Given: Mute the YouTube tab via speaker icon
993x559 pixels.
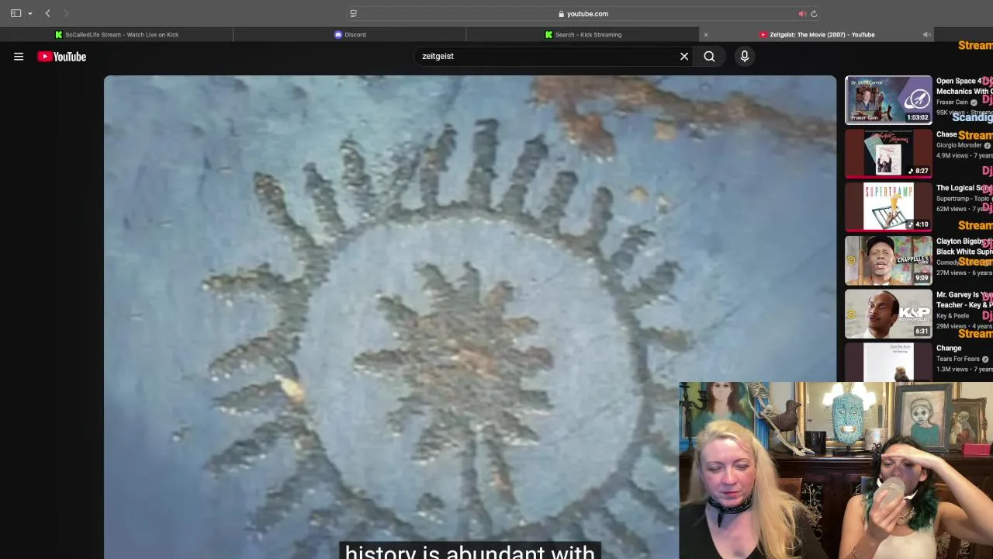Looking at the screenshot, I should [926, 34].
